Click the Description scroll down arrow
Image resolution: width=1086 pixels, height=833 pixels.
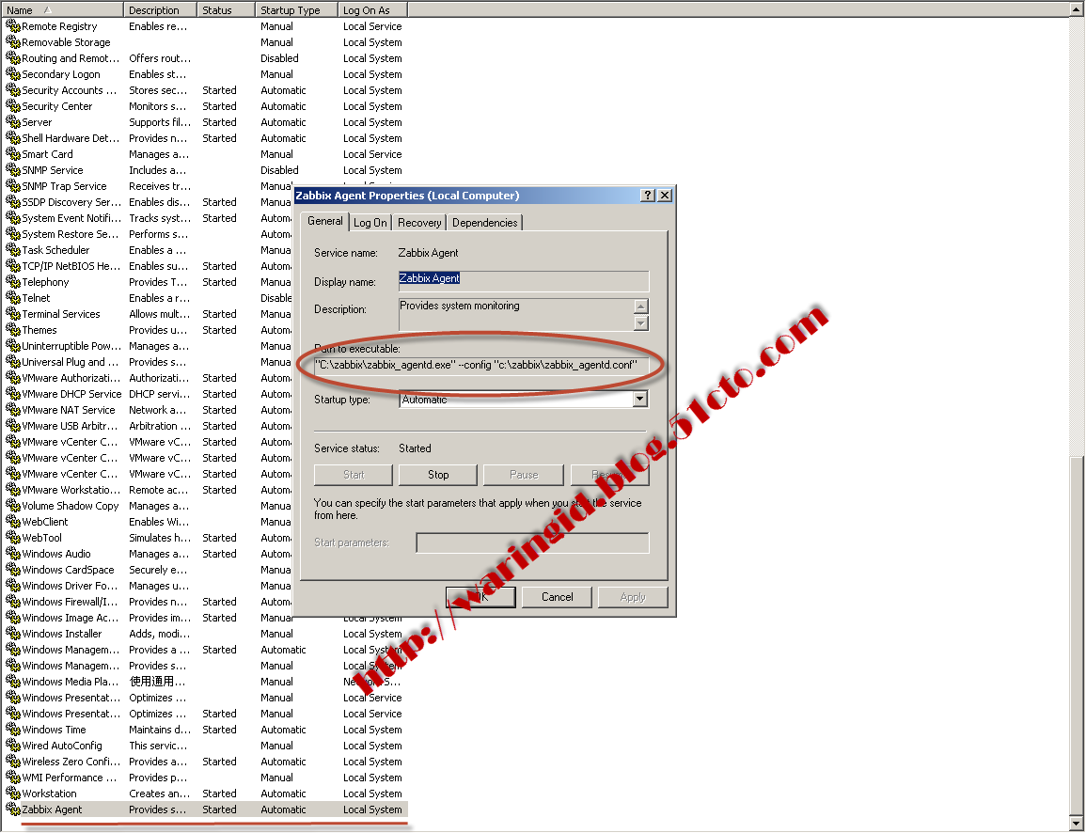(x=640, y=322)
